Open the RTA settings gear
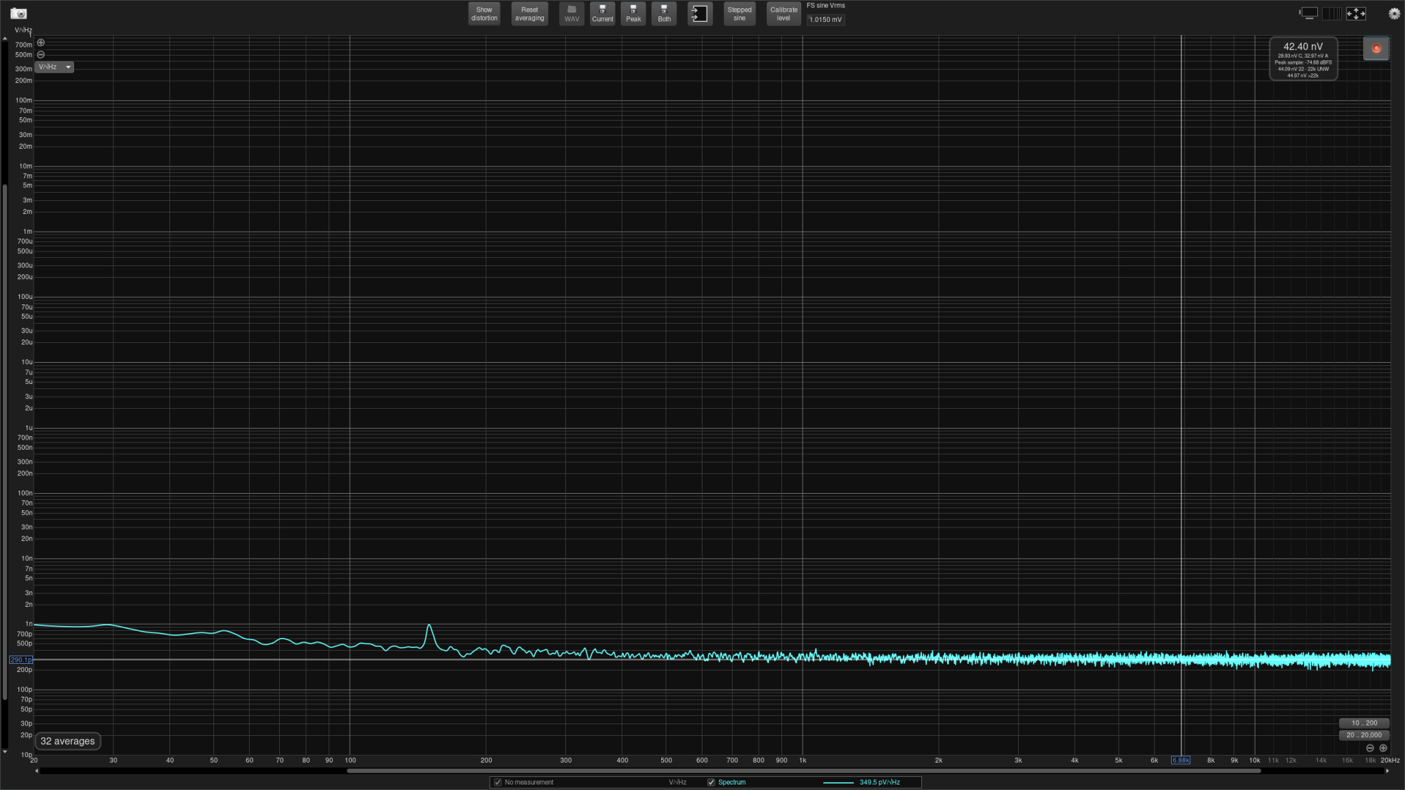Image resolution: width=1405 pixels, height=790 pixels. [1394, 14]
